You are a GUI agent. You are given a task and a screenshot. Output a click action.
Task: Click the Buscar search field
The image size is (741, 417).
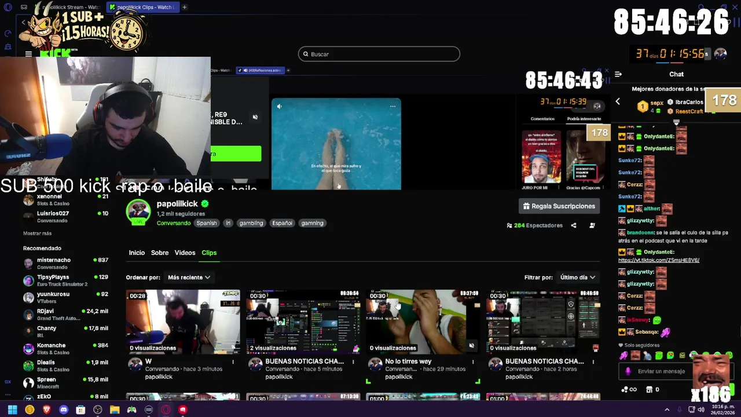(x=379, y=54)
